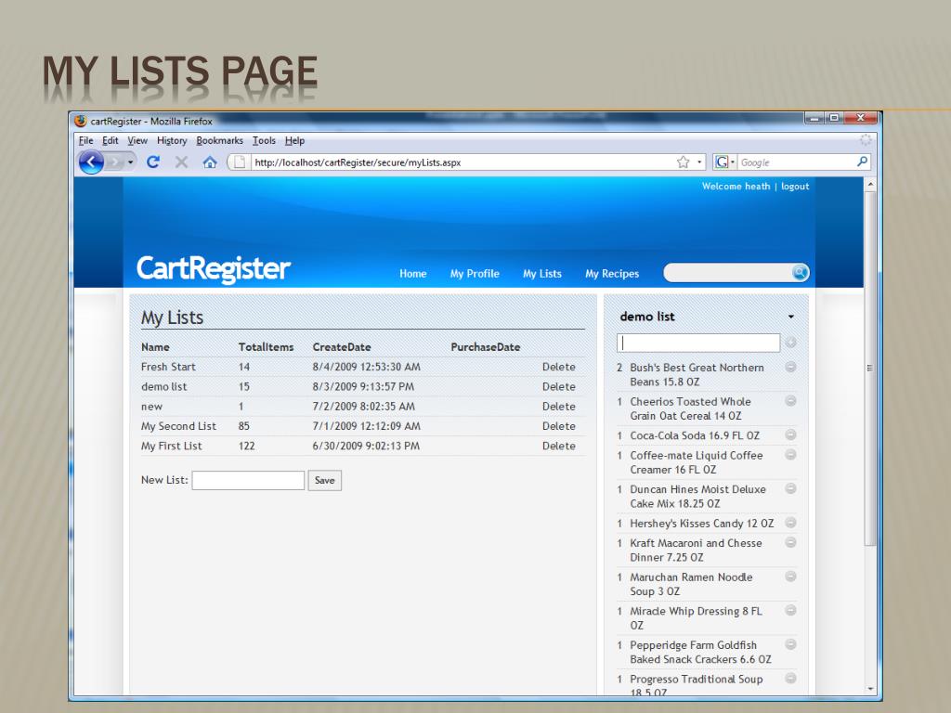The image size is (951, 713).
Task: Click the page scrollbar down arrow
Action: pyautogui.click(x=870, y=690)
